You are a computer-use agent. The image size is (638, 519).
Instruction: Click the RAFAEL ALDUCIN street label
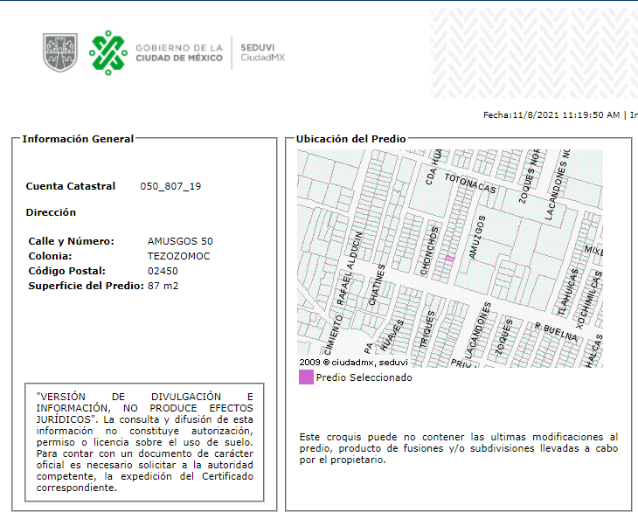pos(350,268)
